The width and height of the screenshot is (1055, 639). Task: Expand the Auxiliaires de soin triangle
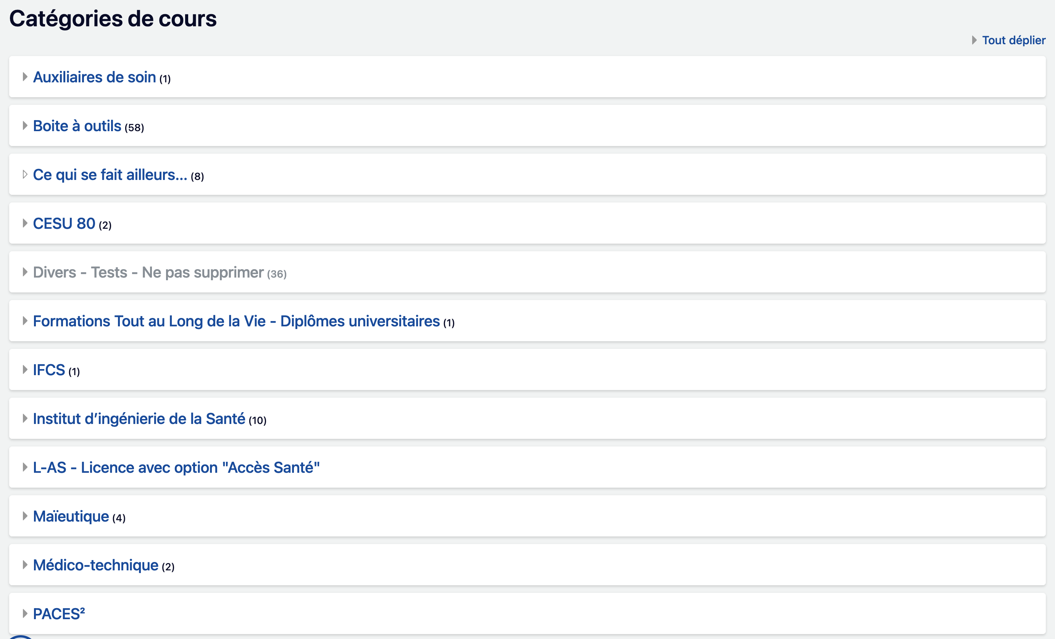[x=25, y=77]
